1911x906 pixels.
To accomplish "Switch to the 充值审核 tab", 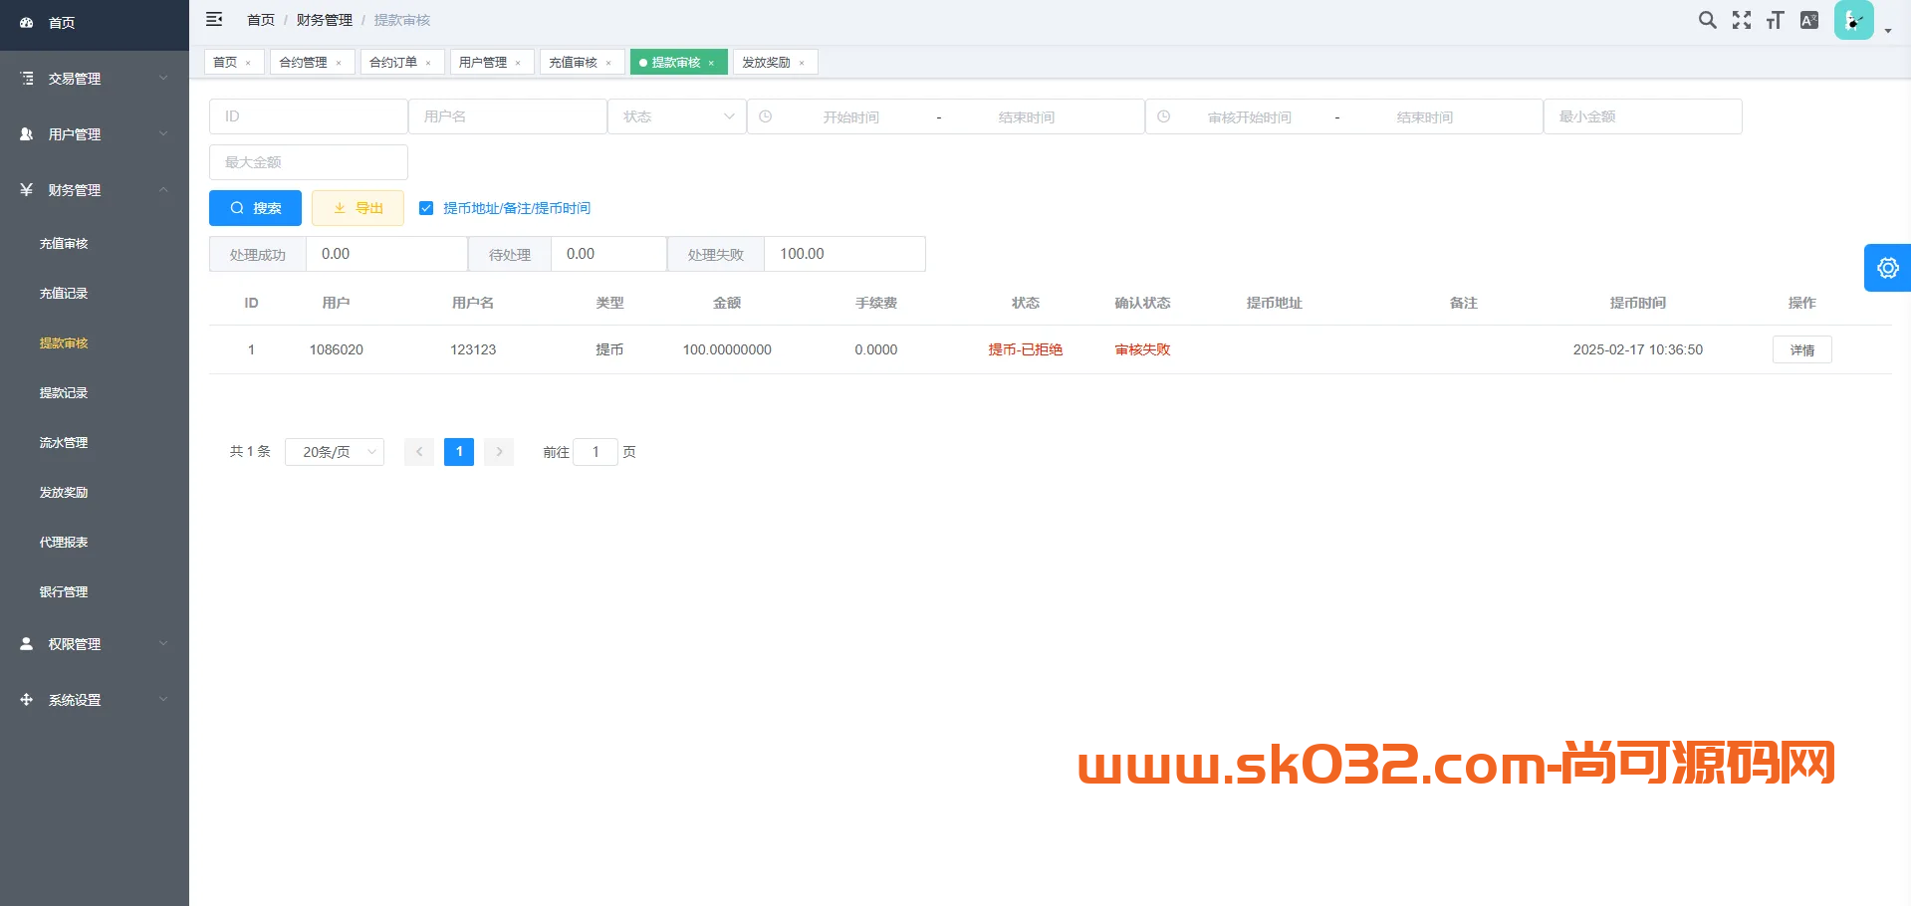I will pyautogui.click(x=576, y=62).
